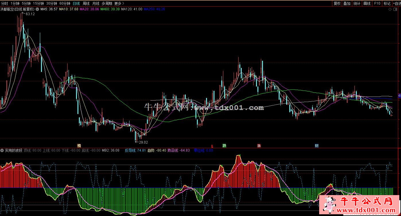The height and width of the screenshot is (216, 401).
Task: Click the MA250: 40.26 label
Action: [154, 9]
